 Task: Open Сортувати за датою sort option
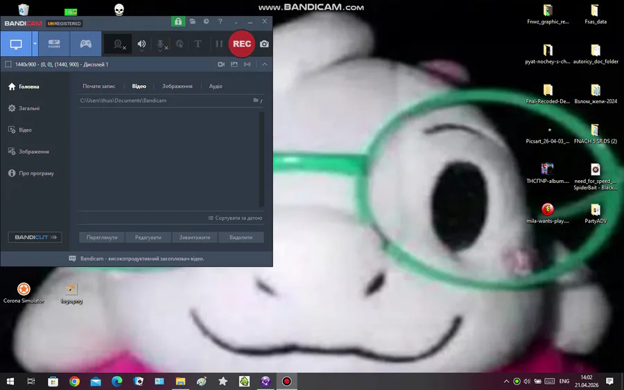point(235,218)
